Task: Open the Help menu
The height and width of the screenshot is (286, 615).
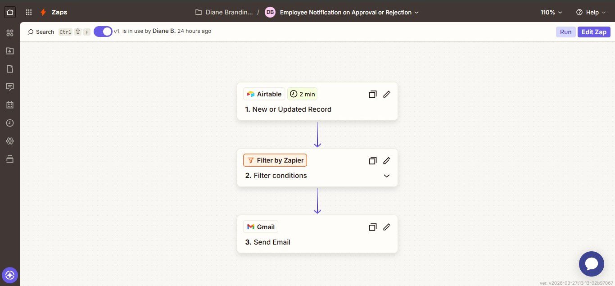Action: [x=588, y=12]
